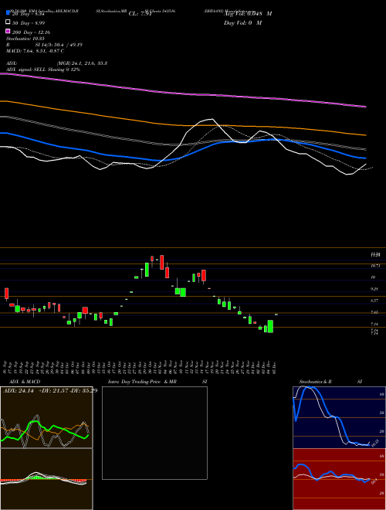Click the orange moving average line
386x510 pixels.
(x=182, y=125)
